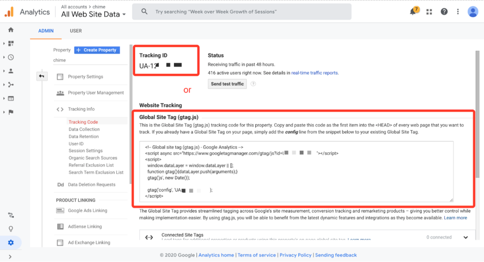The width and height of the screenshot is (484, 262).
Task: Click the Help question mark icon
Action: [444, 12]
